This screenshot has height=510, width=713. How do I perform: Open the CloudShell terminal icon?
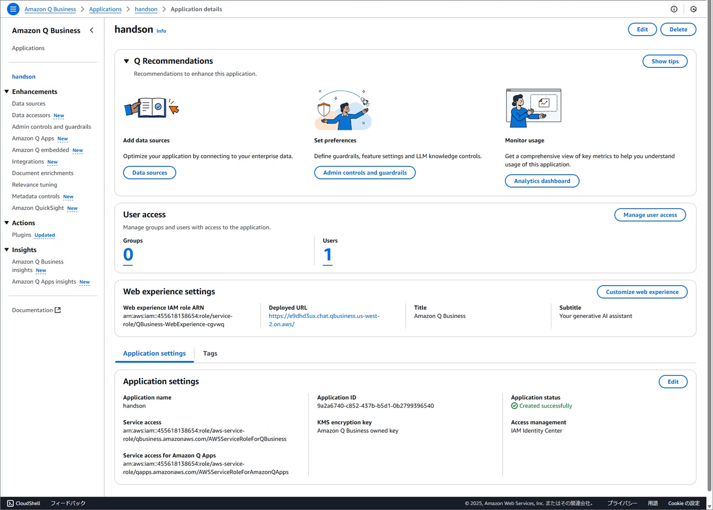click(x=10, y=503)
